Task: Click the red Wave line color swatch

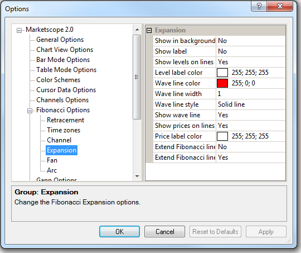Action: pyautogui.click(x=222, y=83)
